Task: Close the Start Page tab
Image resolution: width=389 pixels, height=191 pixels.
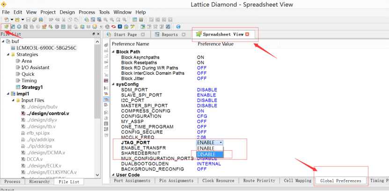Action: 143,35
